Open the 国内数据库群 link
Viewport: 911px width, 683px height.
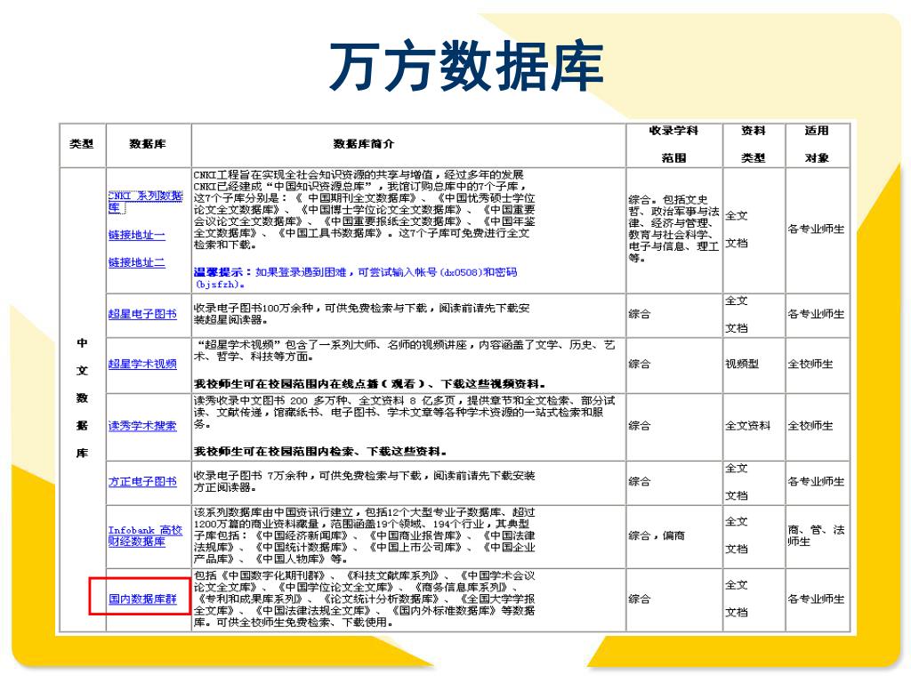point(142,599)
